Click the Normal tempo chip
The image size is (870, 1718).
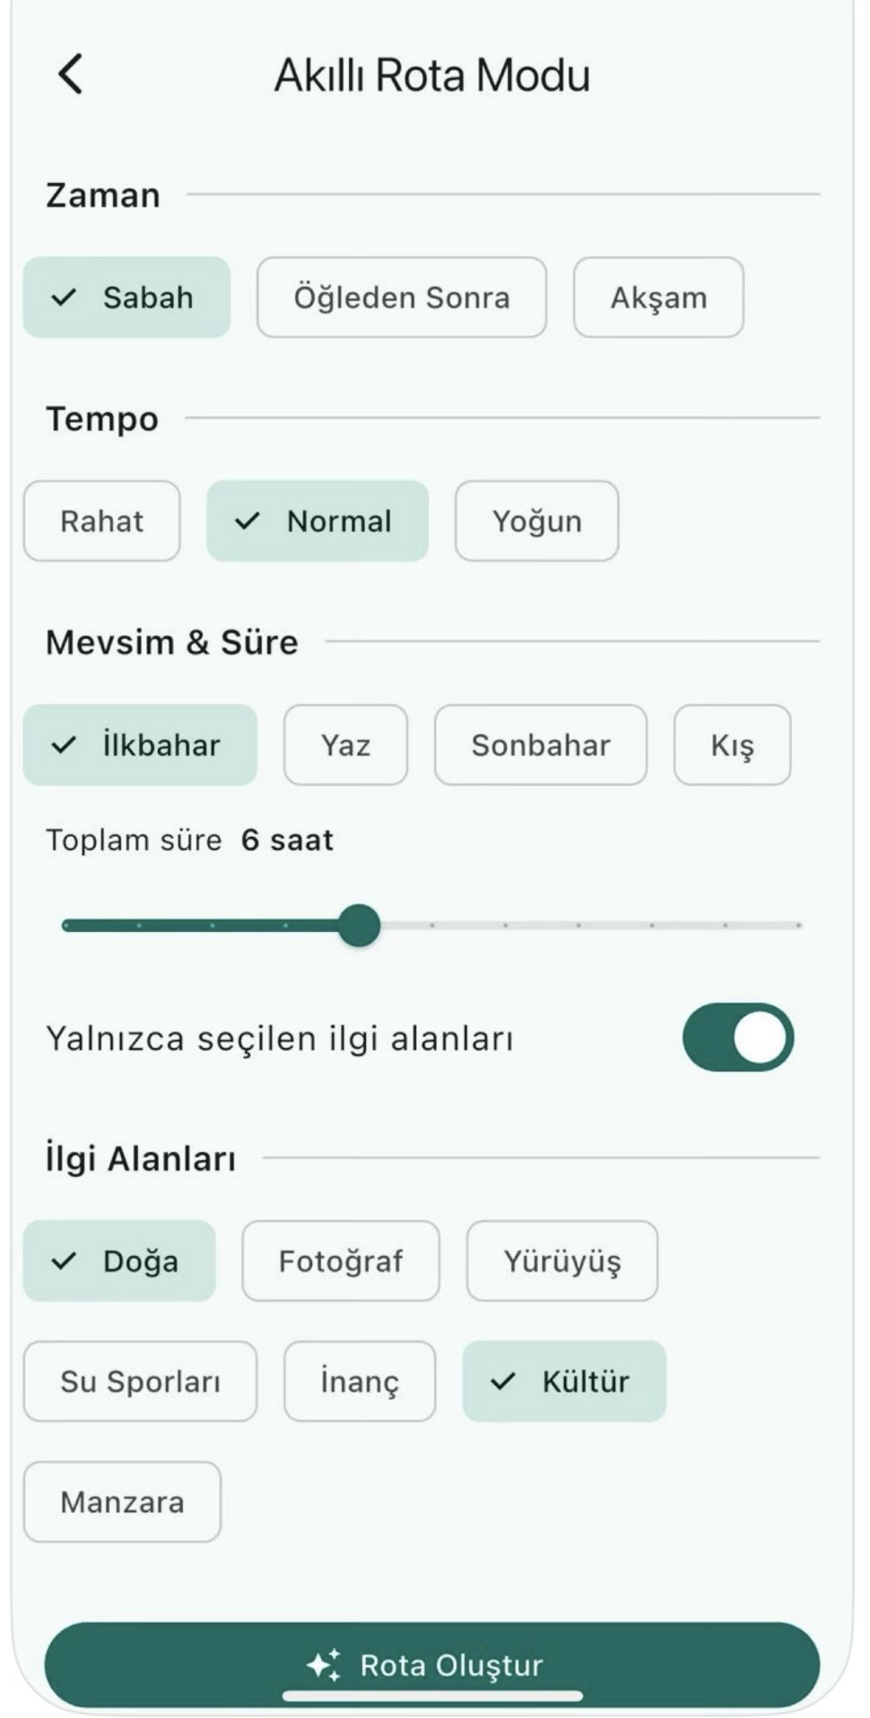[x=318, y=520]
